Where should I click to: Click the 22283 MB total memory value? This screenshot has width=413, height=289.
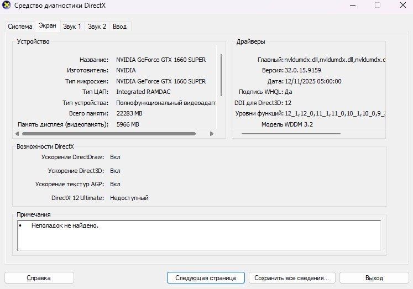129,113
